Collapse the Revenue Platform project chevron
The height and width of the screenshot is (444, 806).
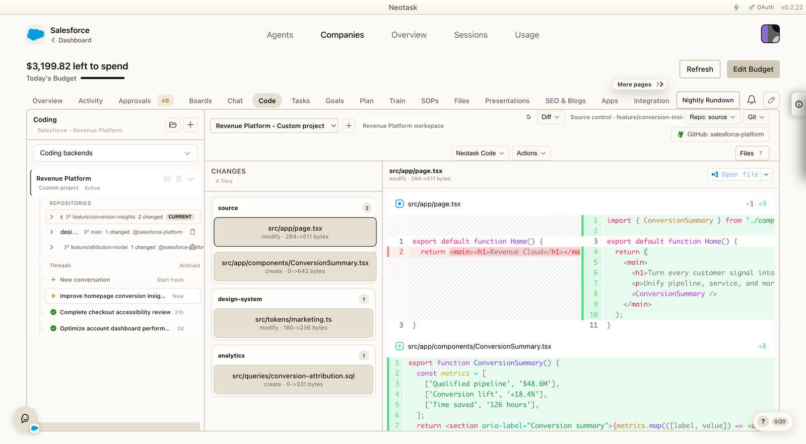(191, 179)
